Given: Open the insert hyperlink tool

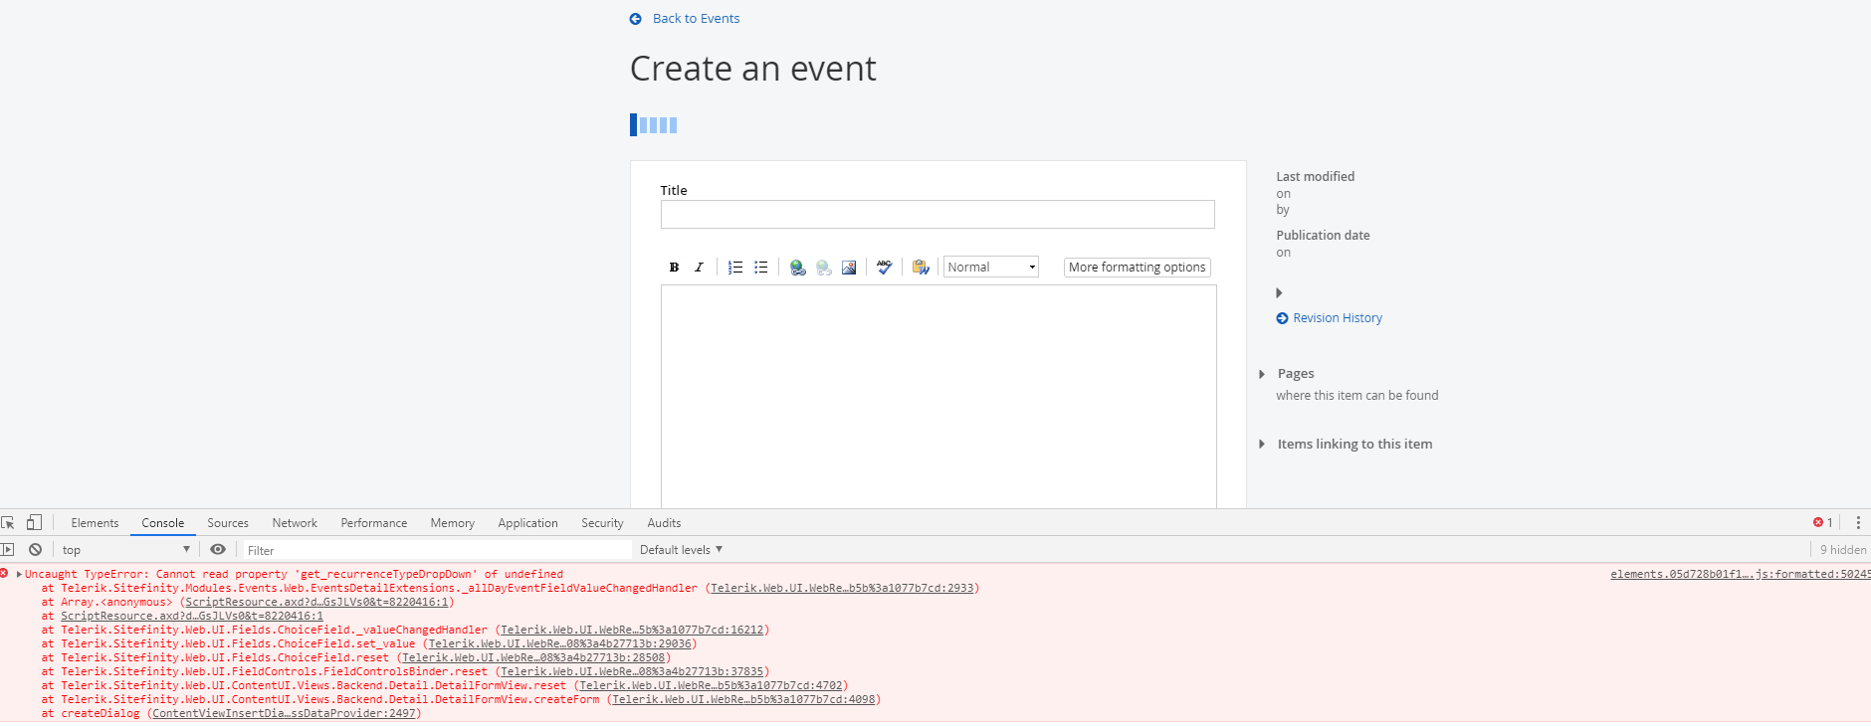Looking at the screenshot, I should pos(797,268).
